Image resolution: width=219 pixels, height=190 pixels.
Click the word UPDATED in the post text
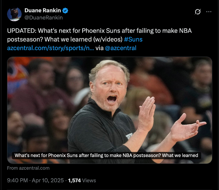tap(22, 31)
